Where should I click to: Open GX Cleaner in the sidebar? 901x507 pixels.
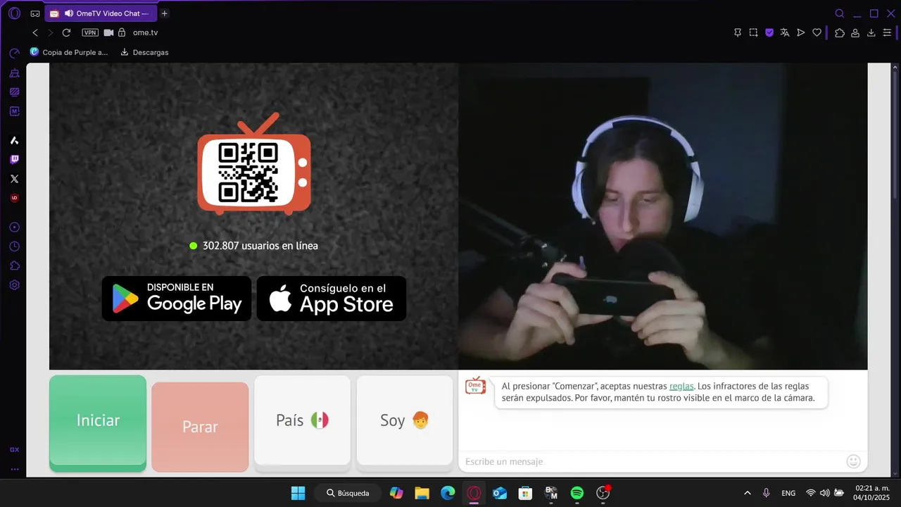[14, 73]
